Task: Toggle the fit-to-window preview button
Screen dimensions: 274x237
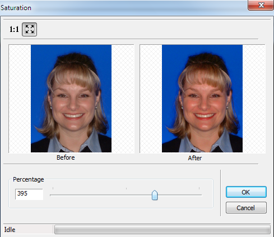Action: [x=30, y=29]
